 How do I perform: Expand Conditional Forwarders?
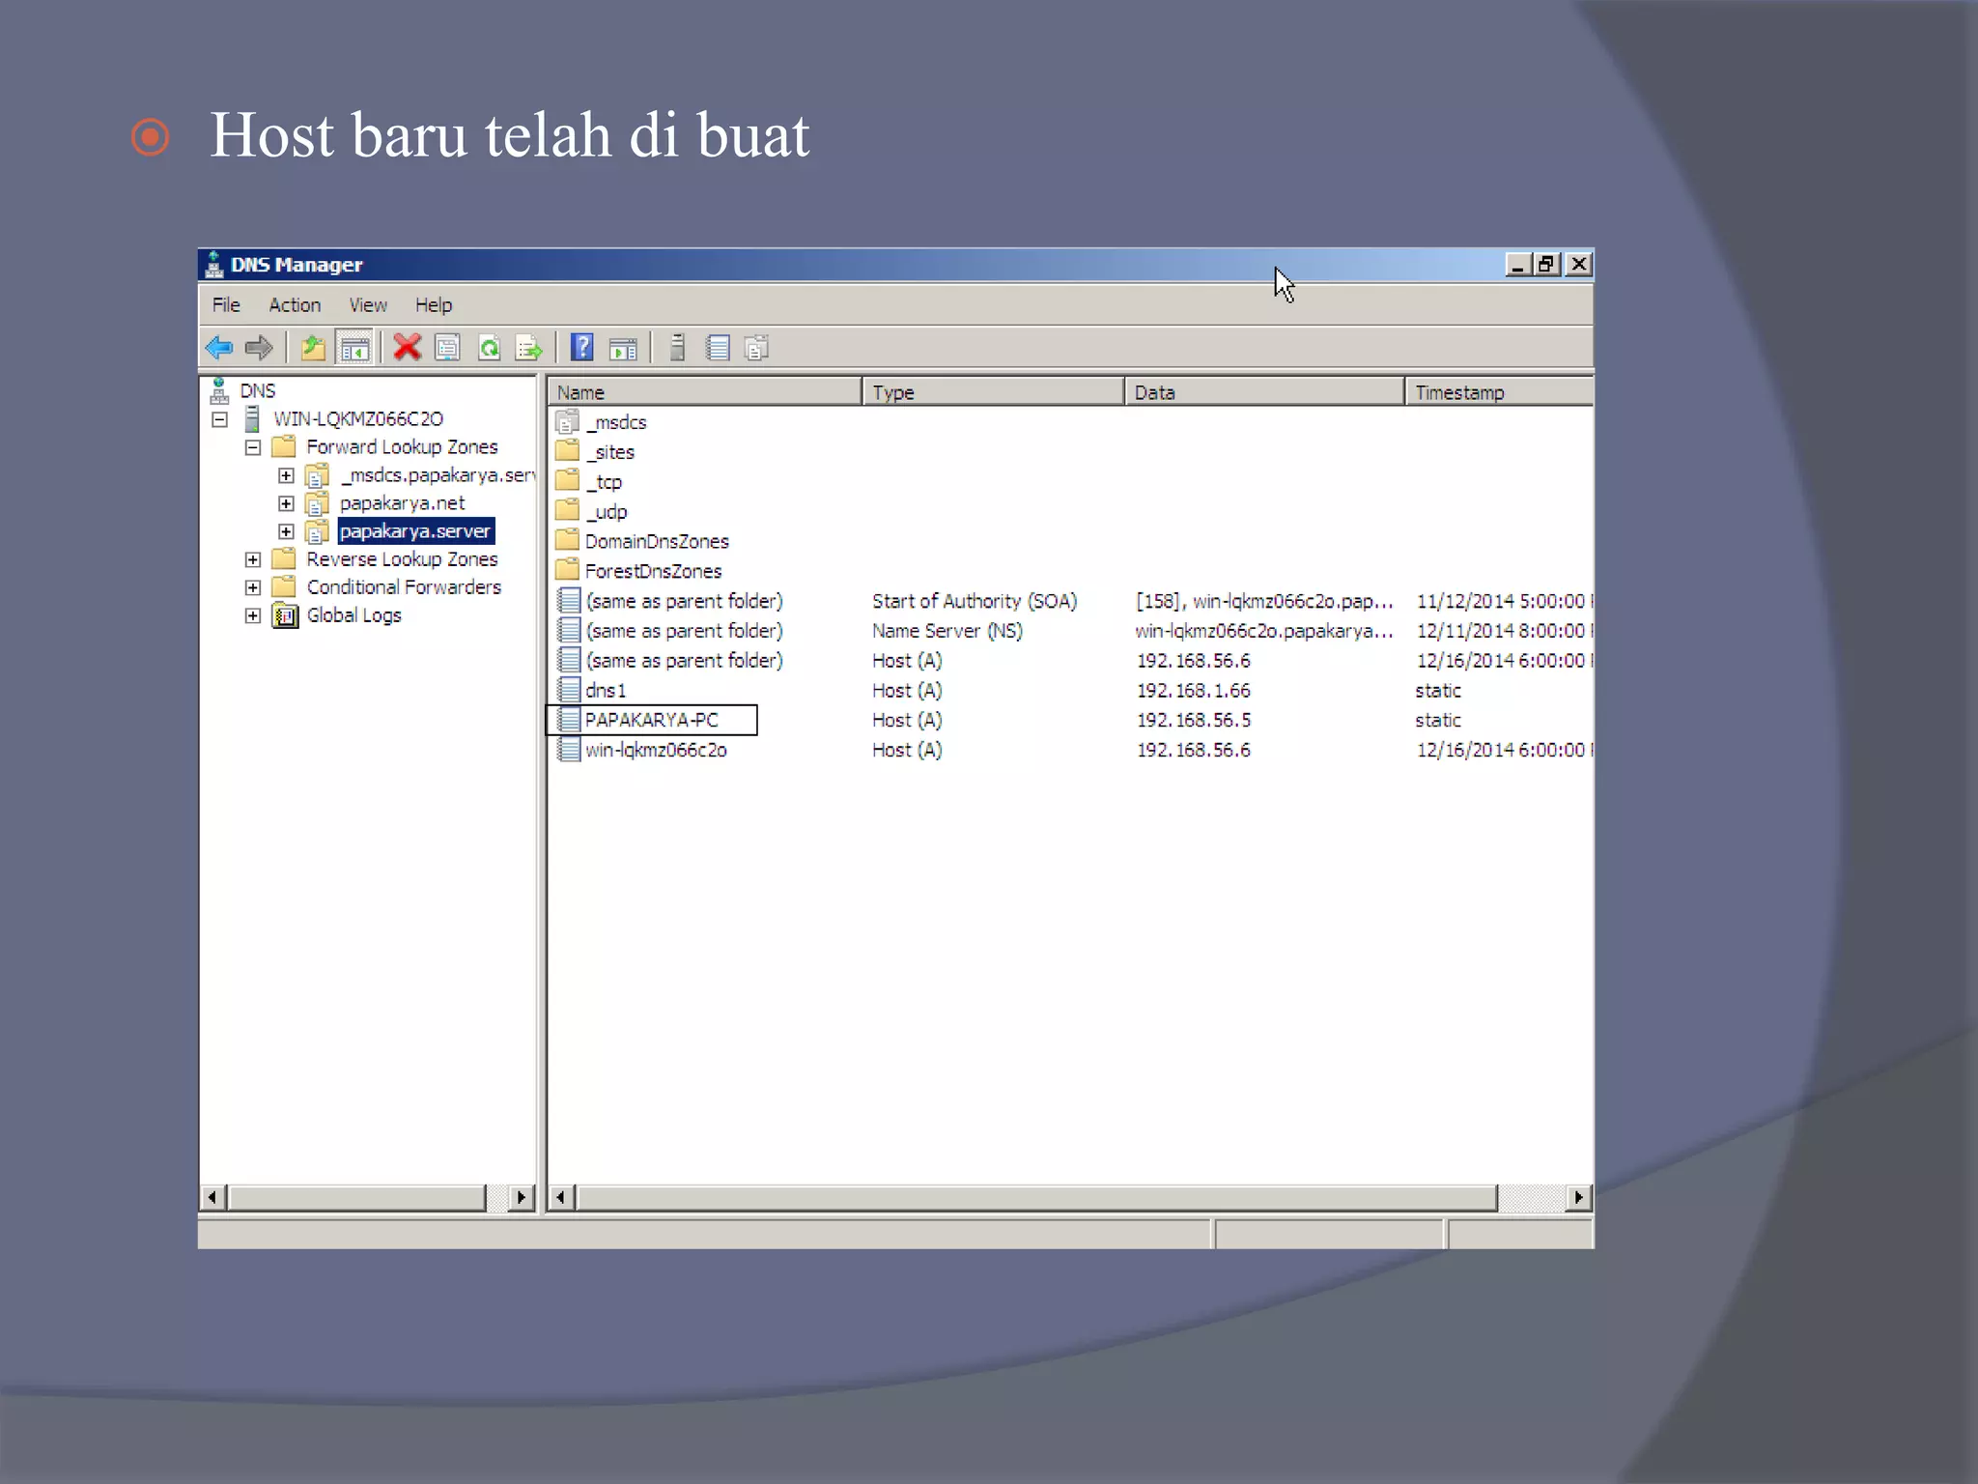[x=253, y=587]
